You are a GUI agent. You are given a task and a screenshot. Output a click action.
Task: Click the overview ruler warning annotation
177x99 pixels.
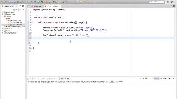(175, 35)
